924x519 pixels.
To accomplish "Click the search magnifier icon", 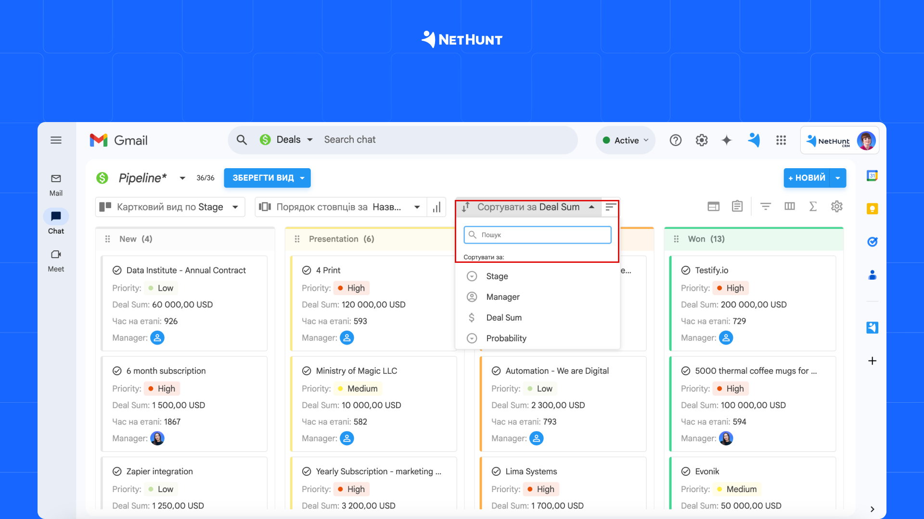I will 242,140.
